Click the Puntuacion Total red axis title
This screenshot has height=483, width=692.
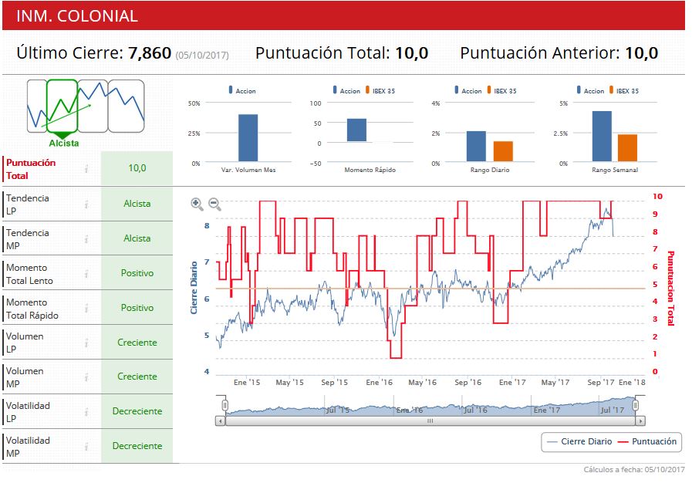(671, 289)
